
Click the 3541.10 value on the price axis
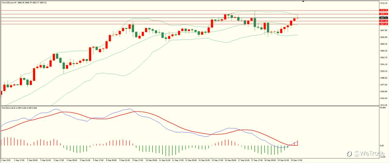pos(384,64)
